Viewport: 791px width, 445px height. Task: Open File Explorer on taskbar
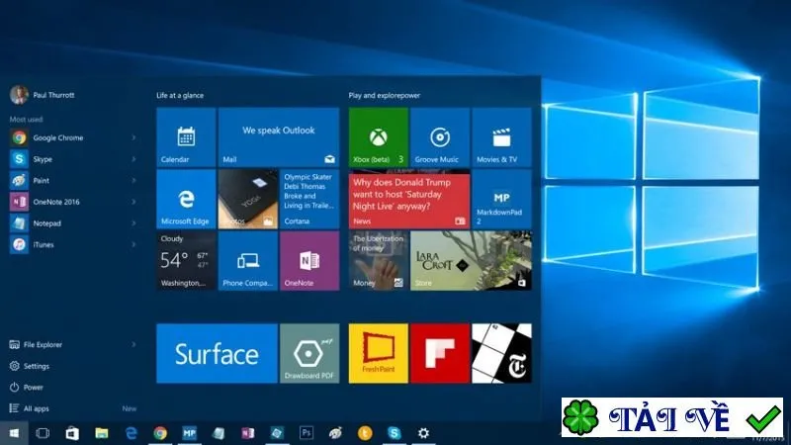(102, 433)
